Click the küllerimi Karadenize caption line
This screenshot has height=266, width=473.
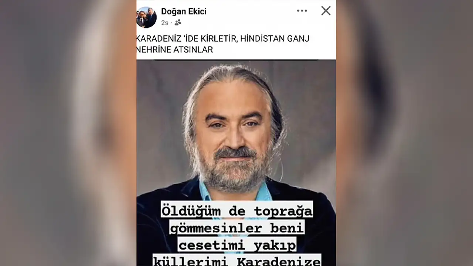236,260
